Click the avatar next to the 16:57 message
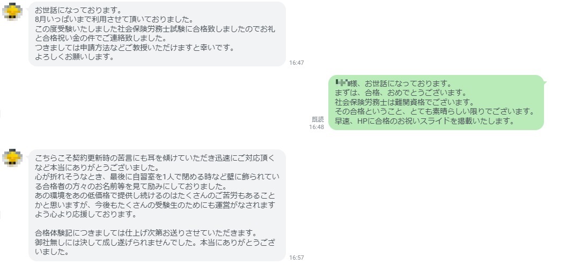Image resolution: width=566 pixels, height=272 pixels. [12, 158]
